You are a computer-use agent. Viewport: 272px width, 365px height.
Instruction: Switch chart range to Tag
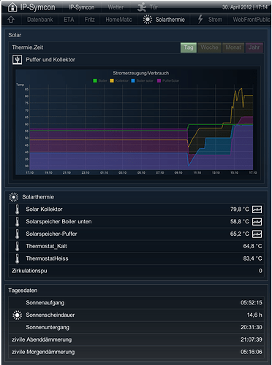coord(189,47)
